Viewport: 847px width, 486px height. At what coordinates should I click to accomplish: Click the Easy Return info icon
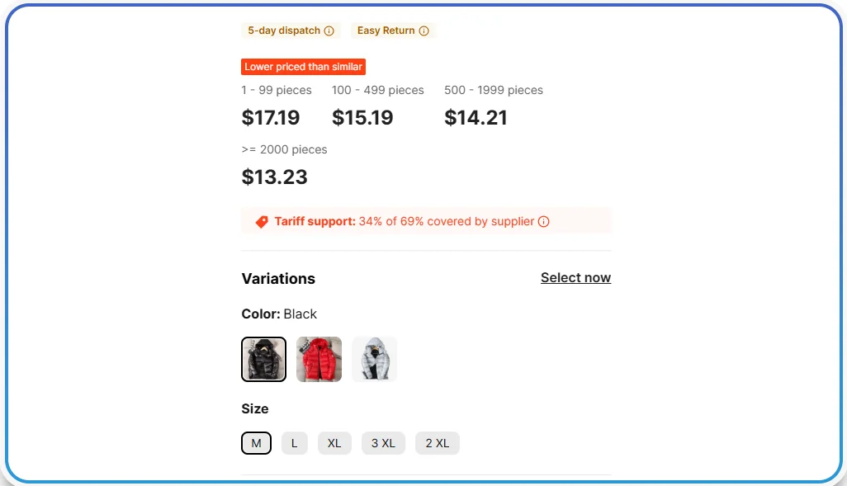424,31
